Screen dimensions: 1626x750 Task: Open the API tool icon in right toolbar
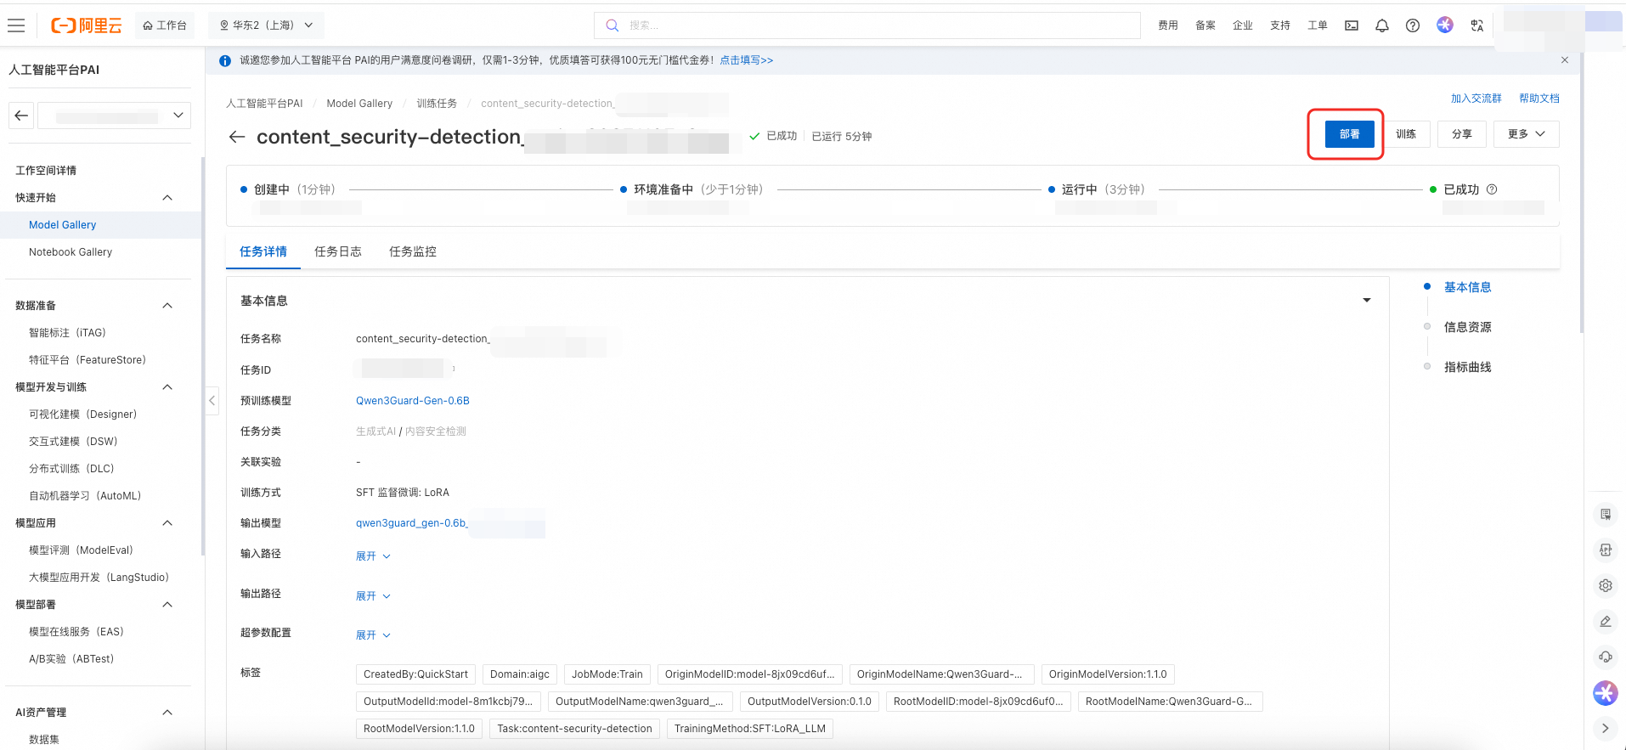pyautogui.click(x=1606, y=550)
